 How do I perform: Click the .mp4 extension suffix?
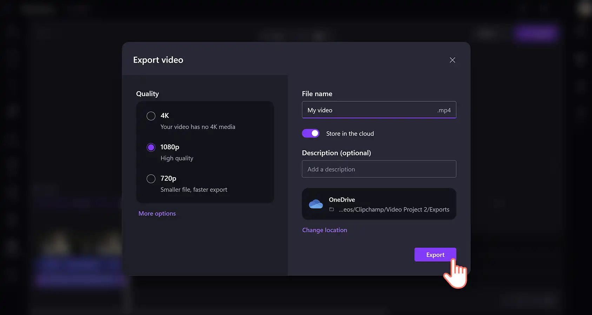pos(444,110)
